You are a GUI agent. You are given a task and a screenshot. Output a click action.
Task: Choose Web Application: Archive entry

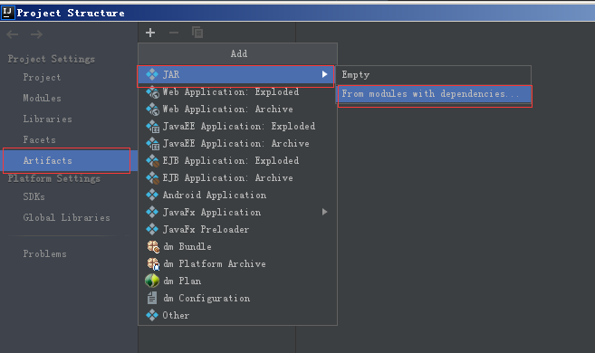click(237, 110)
